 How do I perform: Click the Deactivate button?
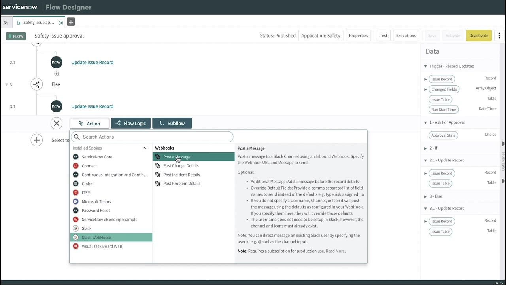[x=479, y=36]
